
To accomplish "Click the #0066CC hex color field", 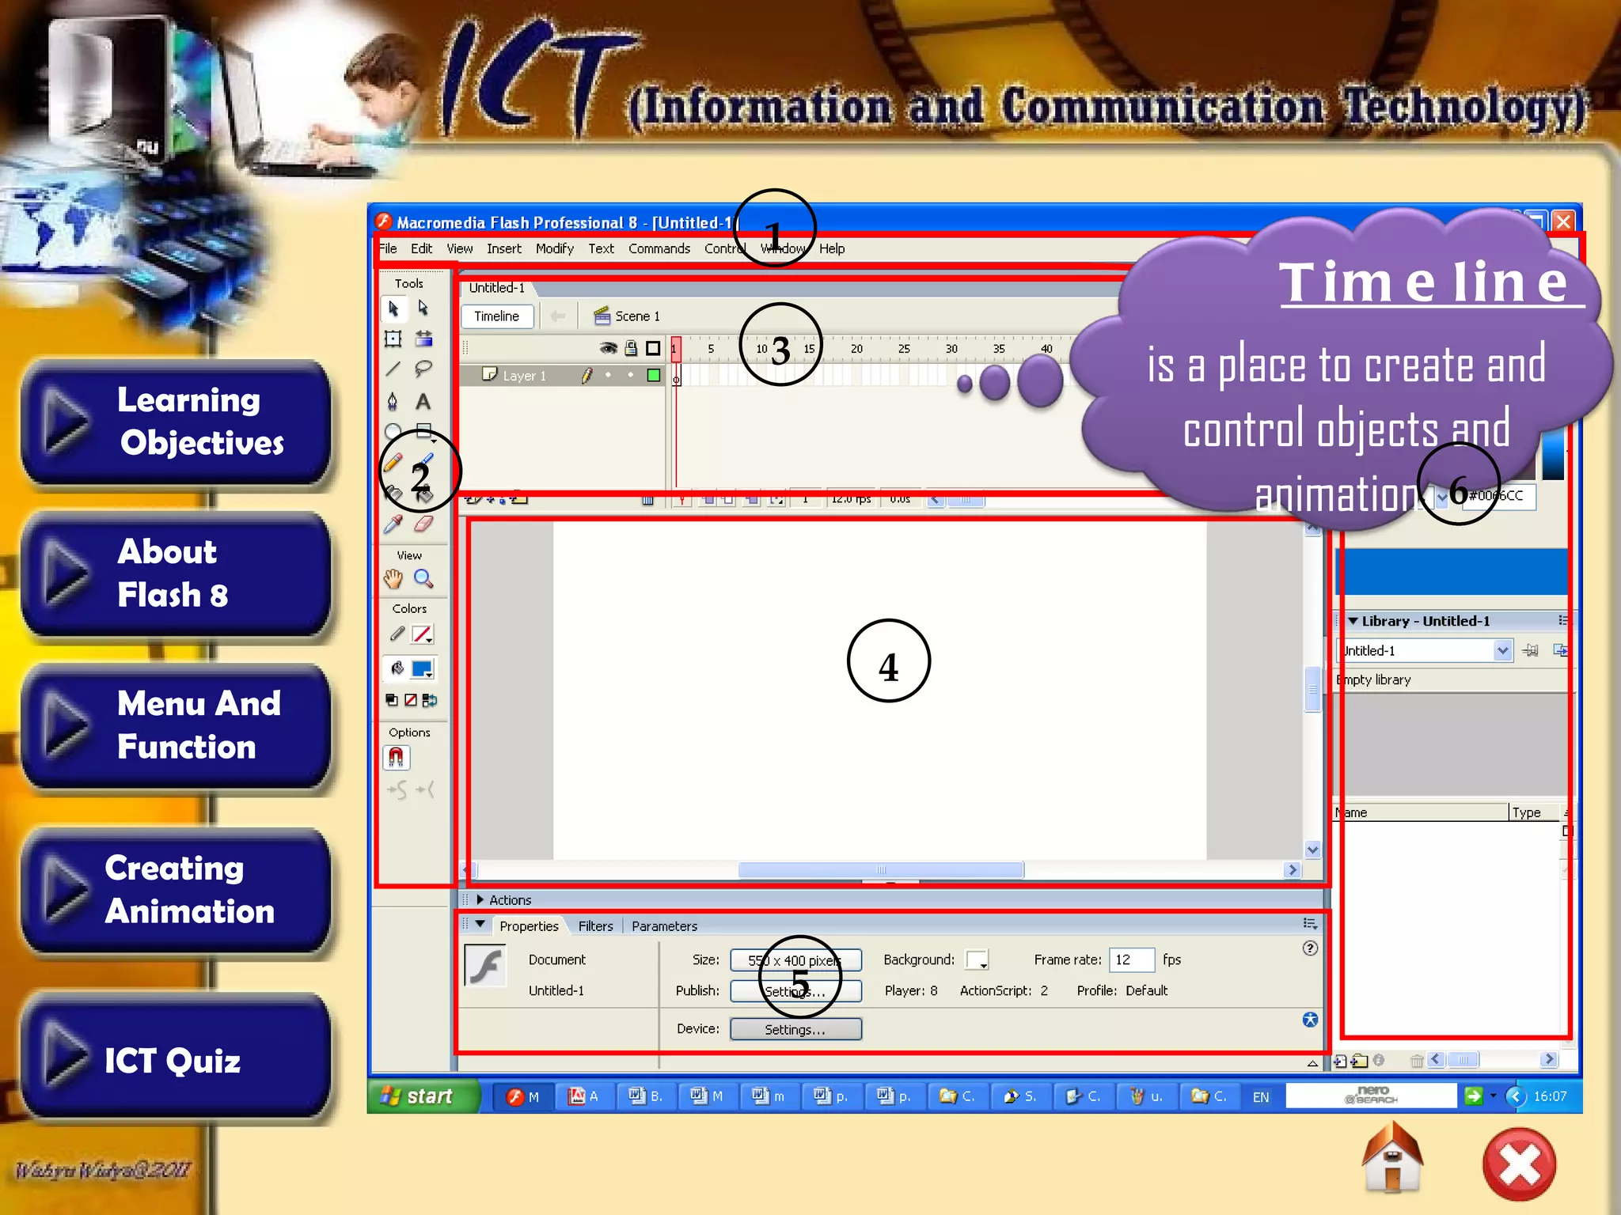I will point(1499,497).
